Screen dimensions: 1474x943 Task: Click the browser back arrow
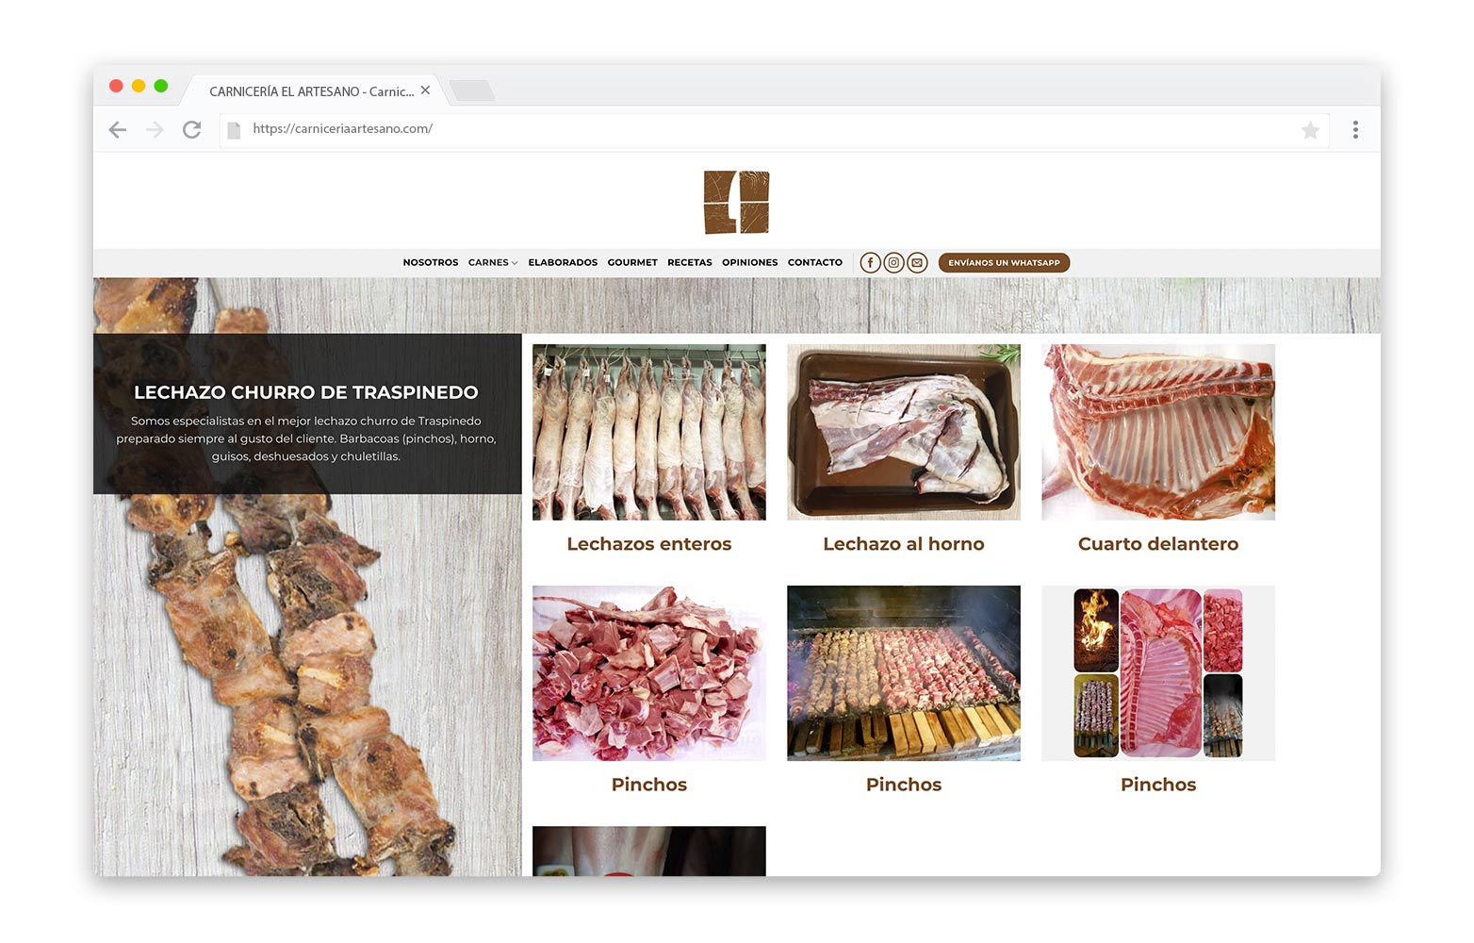(x=118, y=130)
